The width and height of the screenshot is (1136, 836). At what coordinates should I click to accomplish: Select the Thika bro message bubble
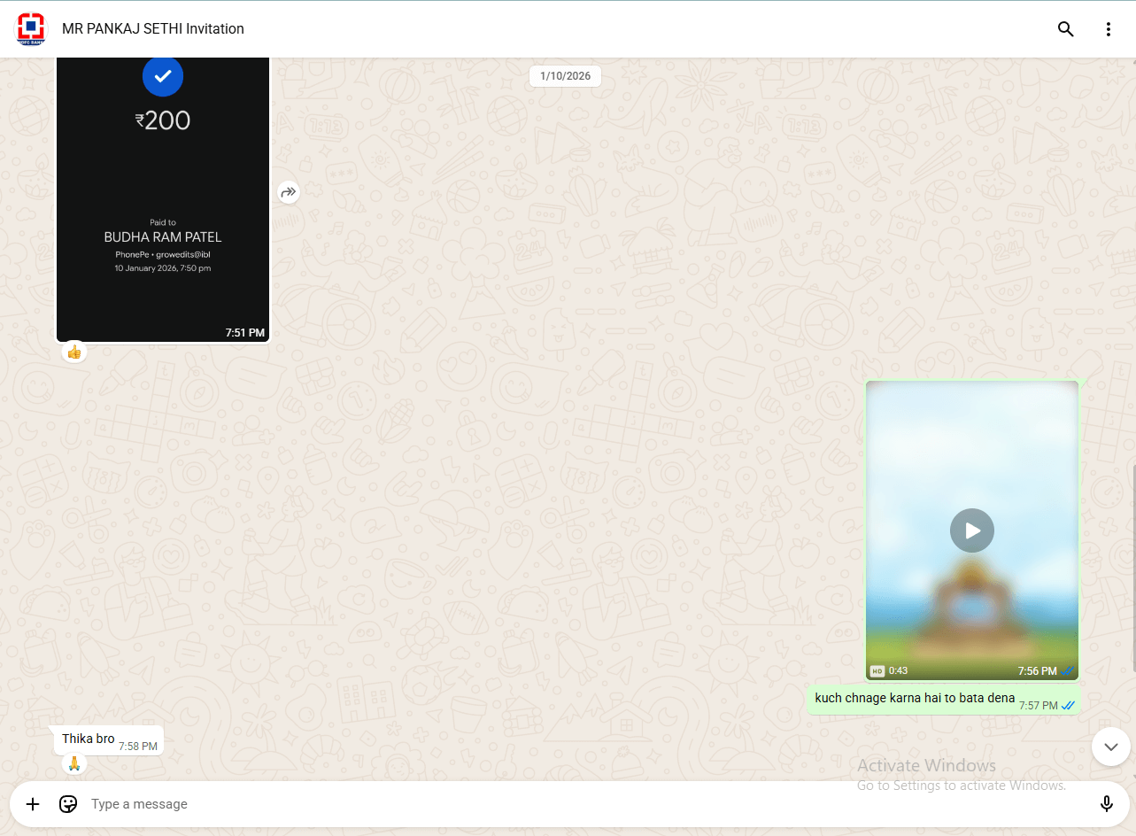[89, 739]
